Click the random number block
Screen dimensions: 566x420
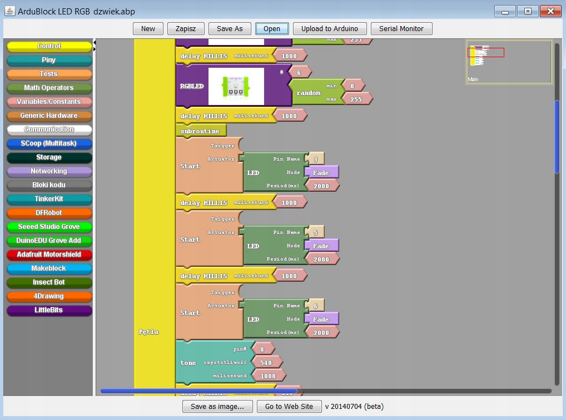308,93
